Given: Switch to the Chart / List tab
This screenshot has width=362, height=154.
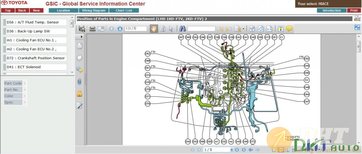Looking at the screenshot, I should click(x=124, y=10).
